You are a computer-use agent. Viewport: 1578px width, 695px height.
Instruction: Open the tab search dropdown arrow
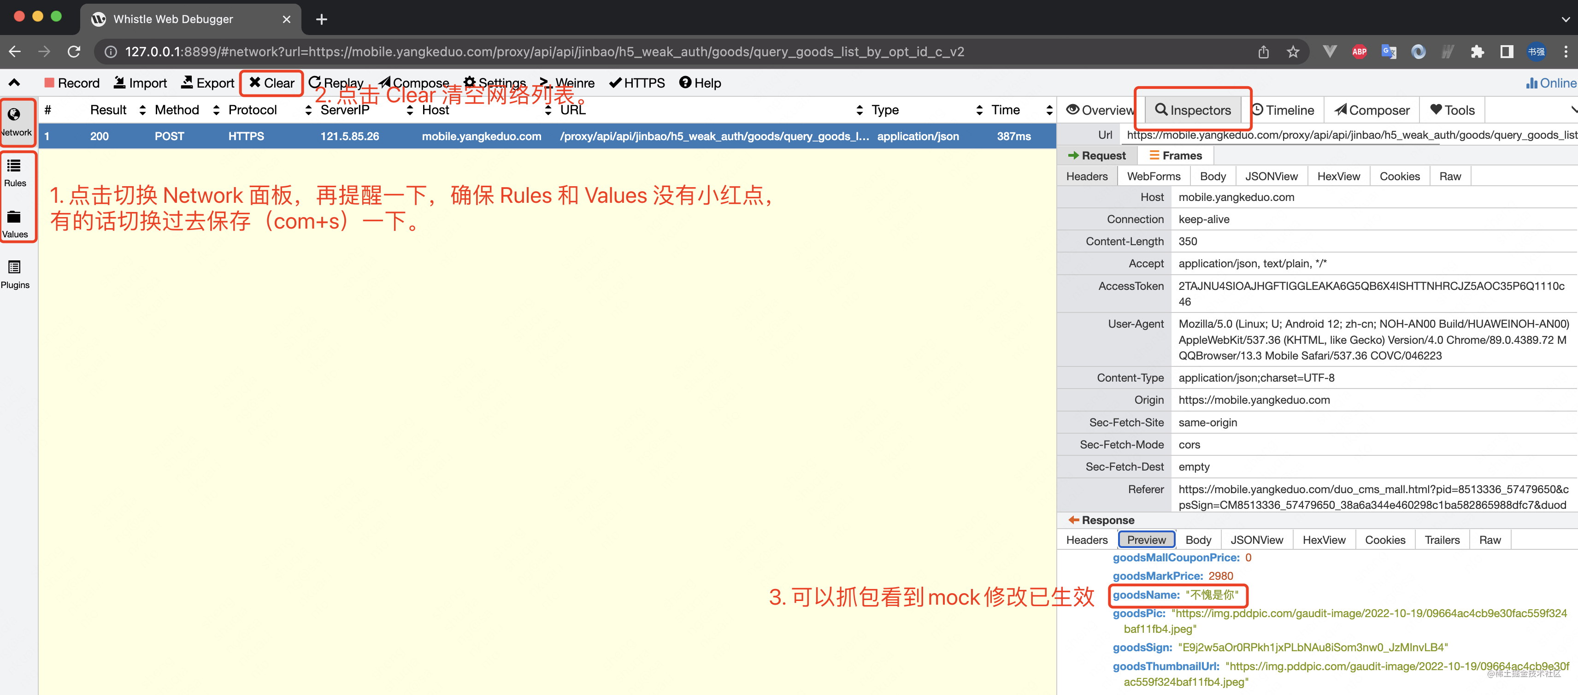(x=1565, y=19)
